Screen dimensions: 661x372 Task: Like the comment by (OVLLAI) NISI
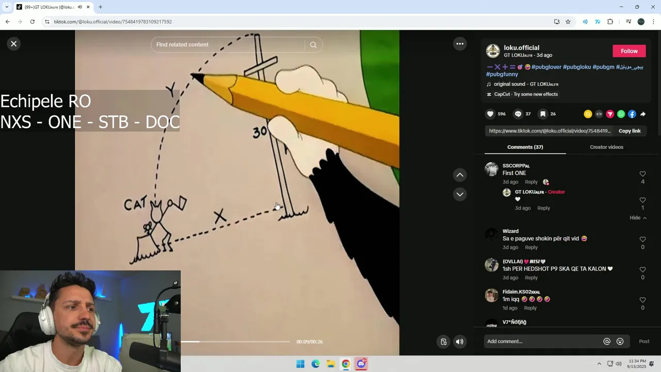[642, 270]
